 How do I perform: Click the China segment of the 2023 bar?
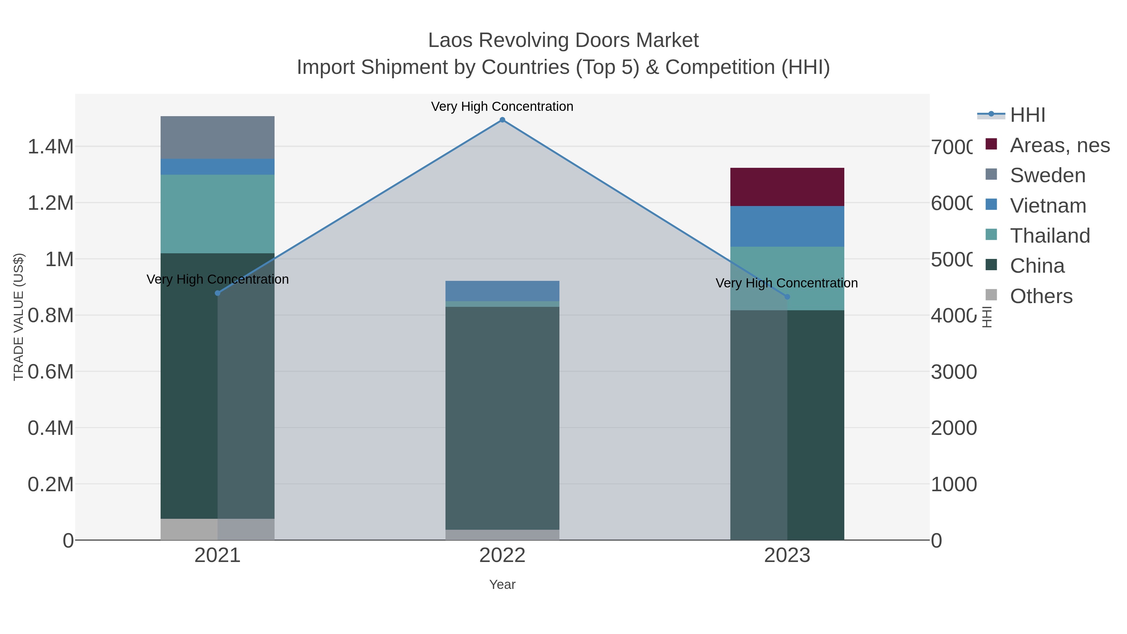click(x=788, y=425)
